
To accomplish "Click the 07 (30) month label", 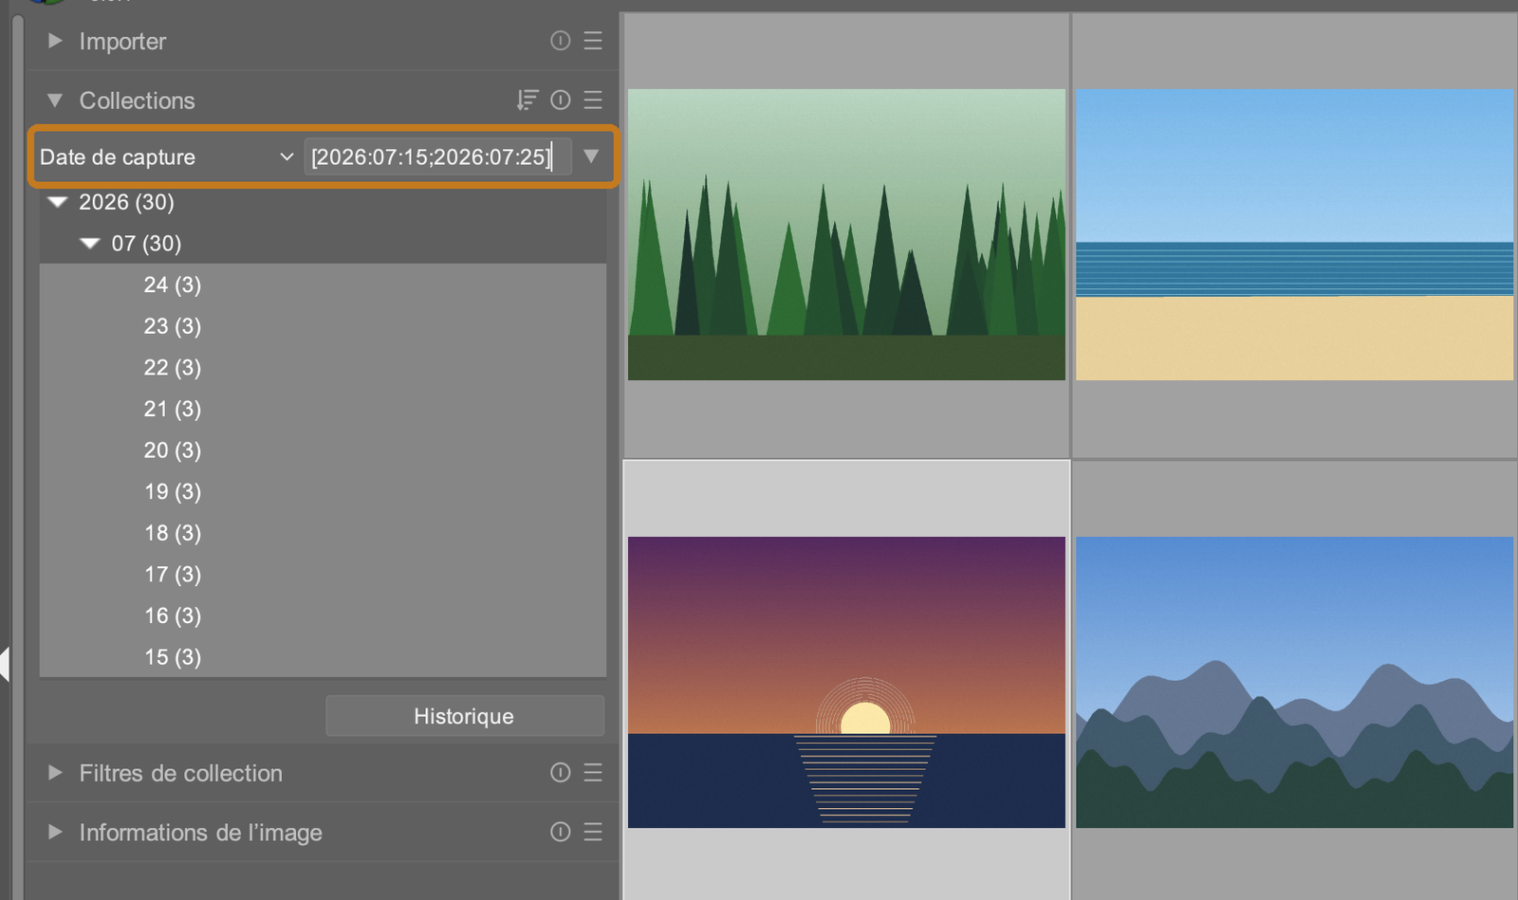I will [146, 244].
